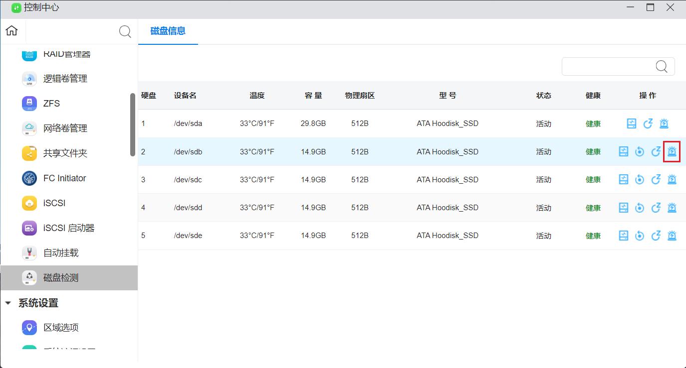
Task: Click the sleep (Z) icon for /dev/sdc
Action: 656,179
